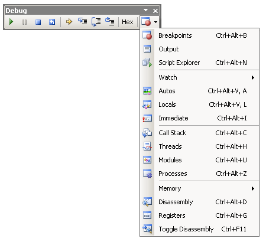
Task: Open dropdown arrow beside Breakpoints toolbar button
Action: pos(156,22)
